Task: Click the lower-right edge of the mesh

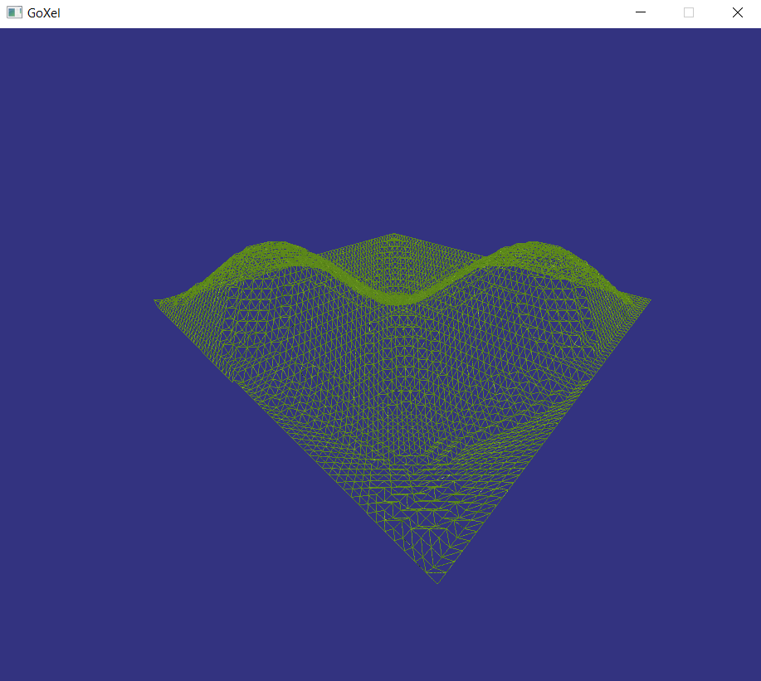Action: pos(544,440)
